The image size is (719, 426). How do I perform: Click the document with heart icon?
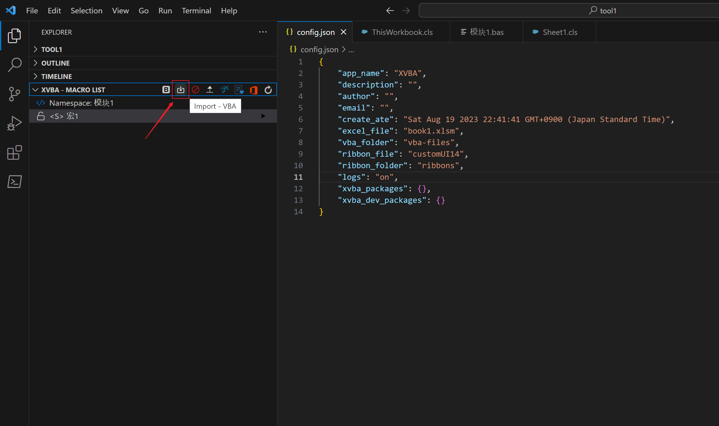tap(239, 90)
